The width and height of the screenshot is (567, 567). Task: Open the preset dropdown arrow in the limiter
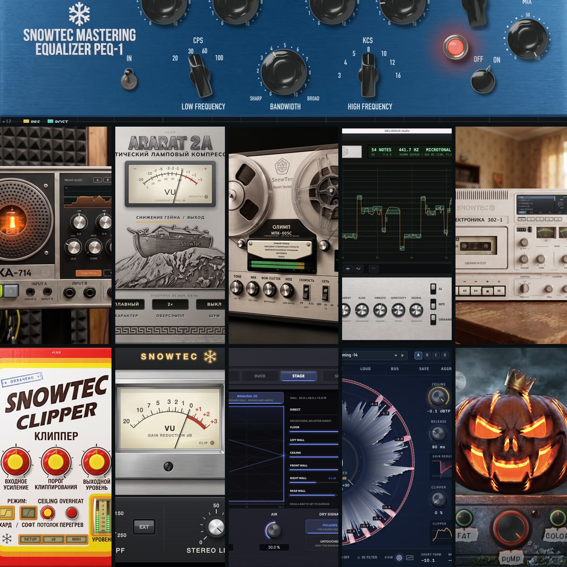396,355
